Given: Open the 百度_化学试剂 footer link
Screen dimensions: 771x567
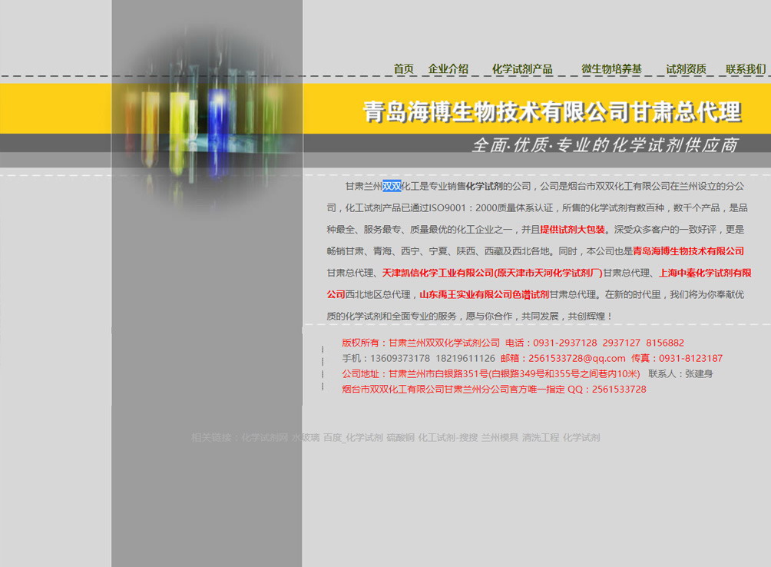Looking at the screenshot, I should point(353,437).
